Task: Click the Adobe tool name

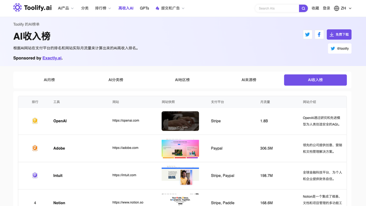Action: [59, 148]
